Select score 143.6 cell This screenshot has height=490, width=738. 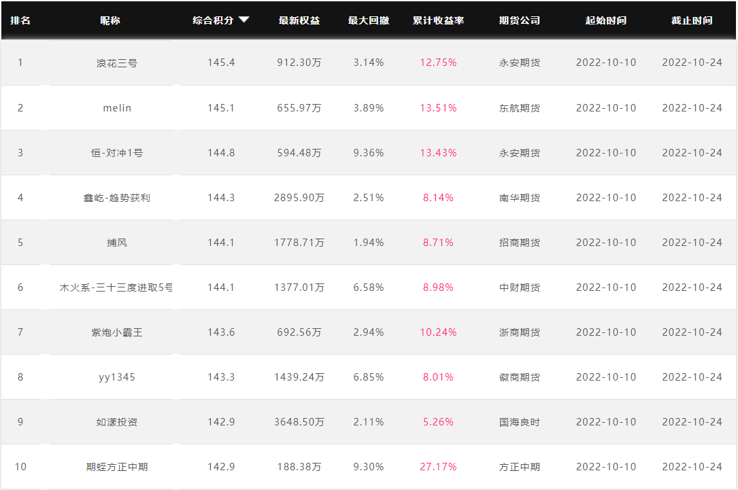point(221,332)
